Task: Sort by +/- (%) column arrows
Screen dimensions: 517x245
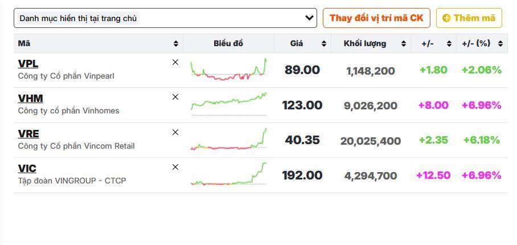Action: pos(500,43)
